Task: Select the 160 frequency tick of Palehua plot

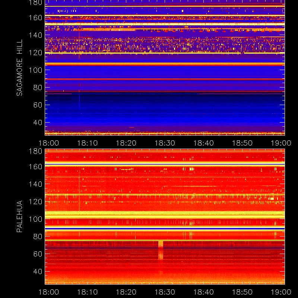Action: pyautogui.click(x=35, y=167)
